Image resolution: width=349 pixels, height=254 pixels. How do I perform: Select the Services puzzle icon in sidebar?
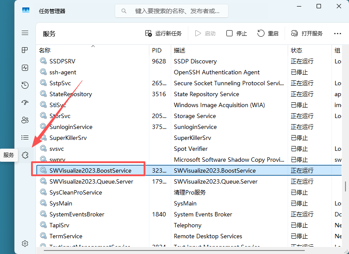click(25, 155)
